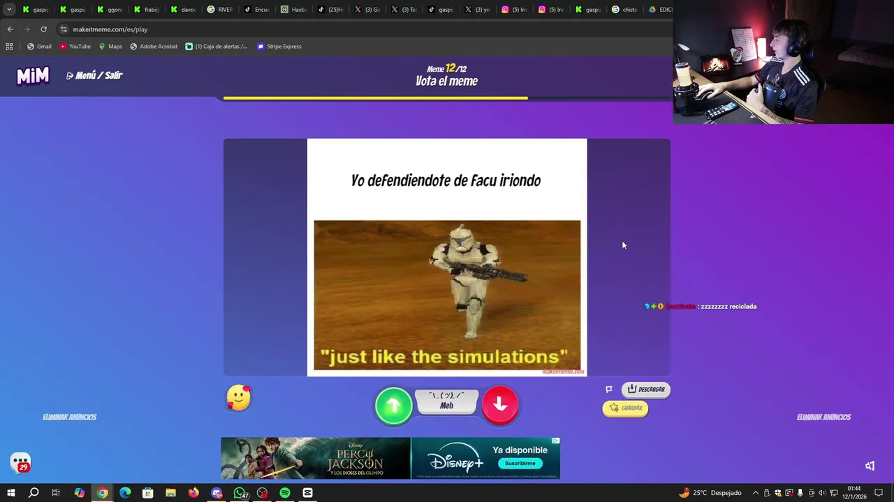Image resolution: width=894 pixels, height=502 pixels.
Task: Vote Meh on the meme
Action: point(447,402)
